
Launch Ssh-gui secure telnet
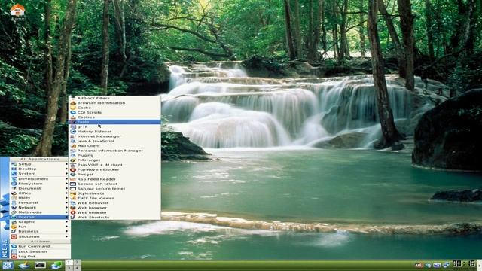click(114, 189)
